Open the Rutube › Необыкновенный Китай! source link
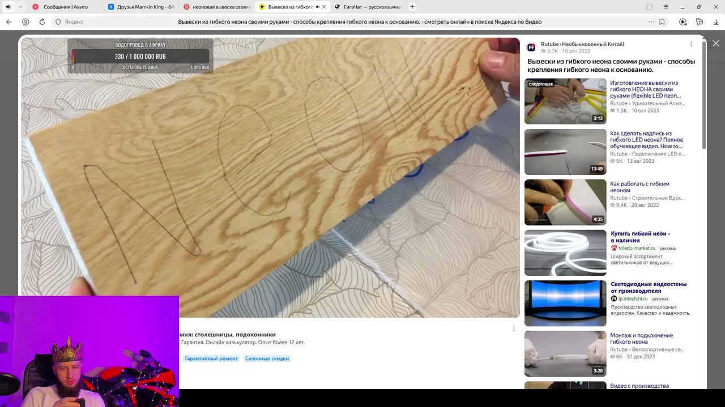725x407 pixels. (x=582, y=44)
